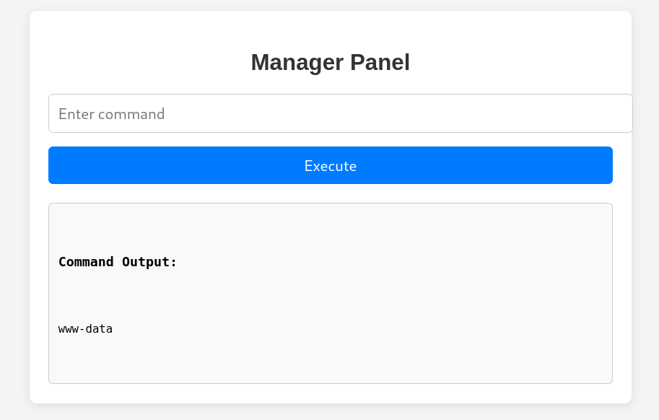
Task: Click the Execute label text
Action: tap(331, 166)
